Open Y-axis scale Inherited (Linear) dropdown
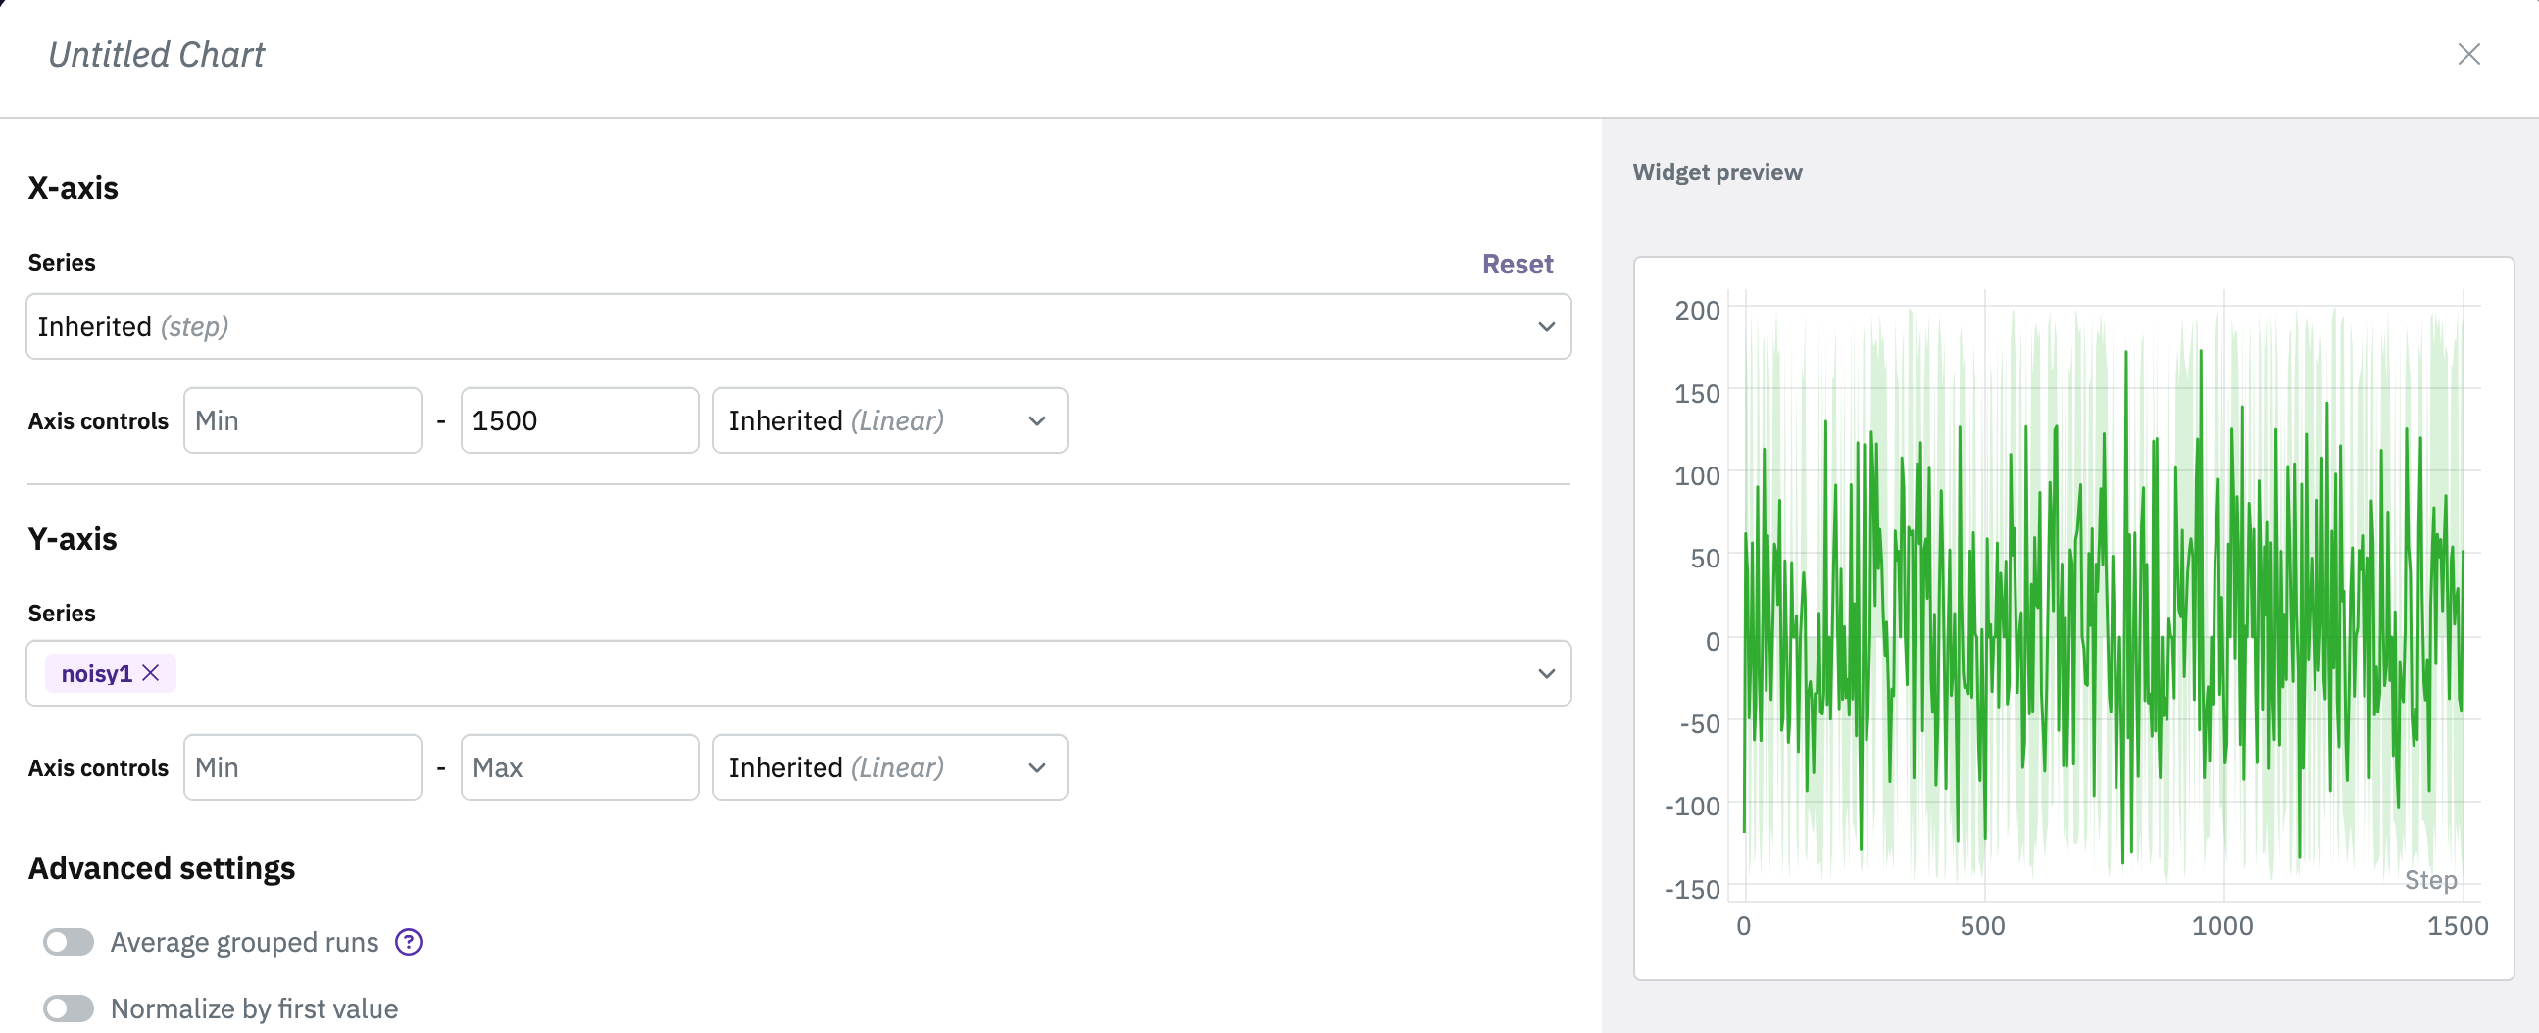 pos(888,767)
